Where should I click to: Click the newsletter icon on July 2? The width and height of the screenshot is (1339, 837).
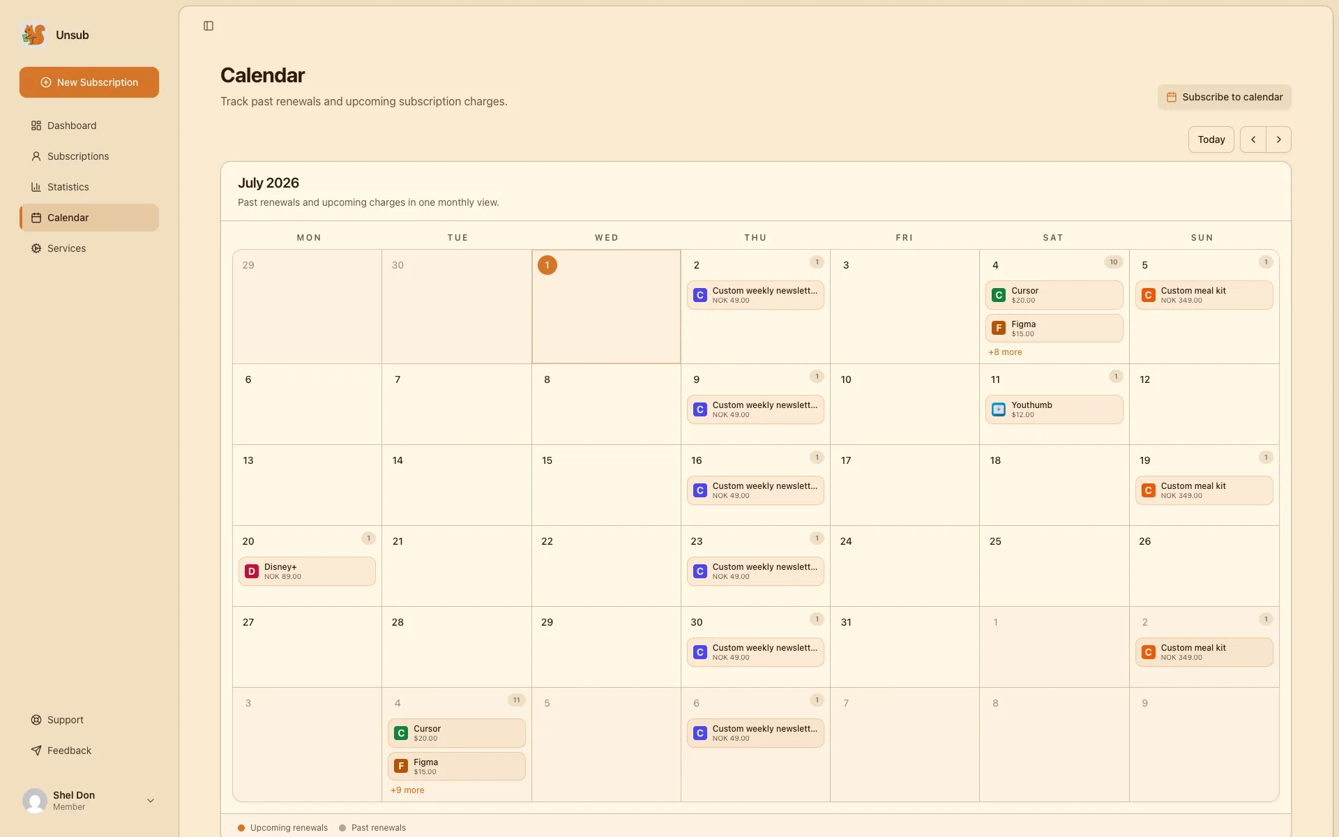[699, 295]
